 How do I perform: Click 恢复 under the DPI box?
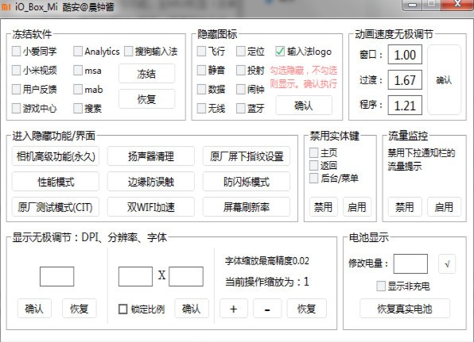80,309
